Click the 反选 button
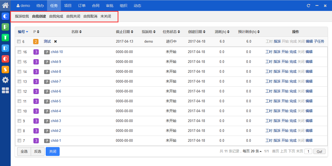This screenshot has width=332, height=166. click(38, 151)
